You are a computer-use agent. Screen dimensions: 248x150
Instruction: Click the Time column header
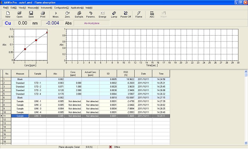coord(161,73)
